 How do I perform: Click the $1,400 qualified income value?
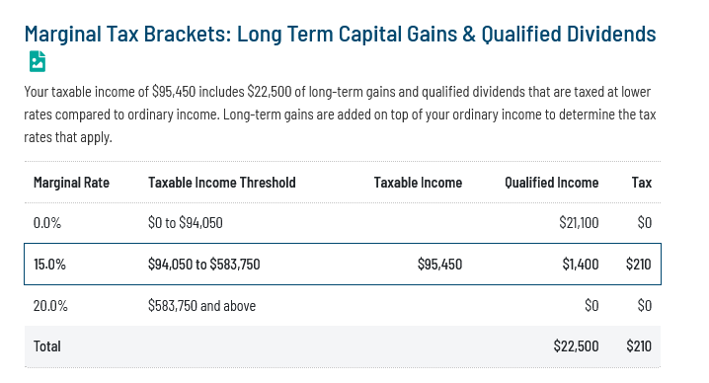pos(581,265)
